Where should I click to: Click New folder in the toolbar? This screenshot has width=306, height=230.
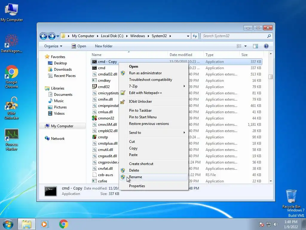tap(104, 46)
